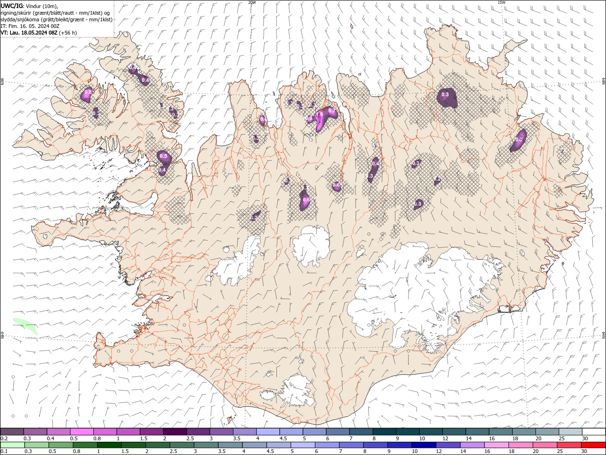Click the 'UWC/IG: Vindur (10m)' title text
This screenshot has width=606, height=455.
pyautogui.click(x=29, y=6)
